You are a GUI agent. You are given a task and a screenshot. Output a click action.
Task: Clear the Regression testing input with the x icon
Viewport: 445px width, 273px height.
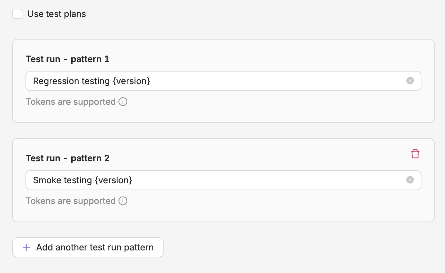click(x=410, y=81)
